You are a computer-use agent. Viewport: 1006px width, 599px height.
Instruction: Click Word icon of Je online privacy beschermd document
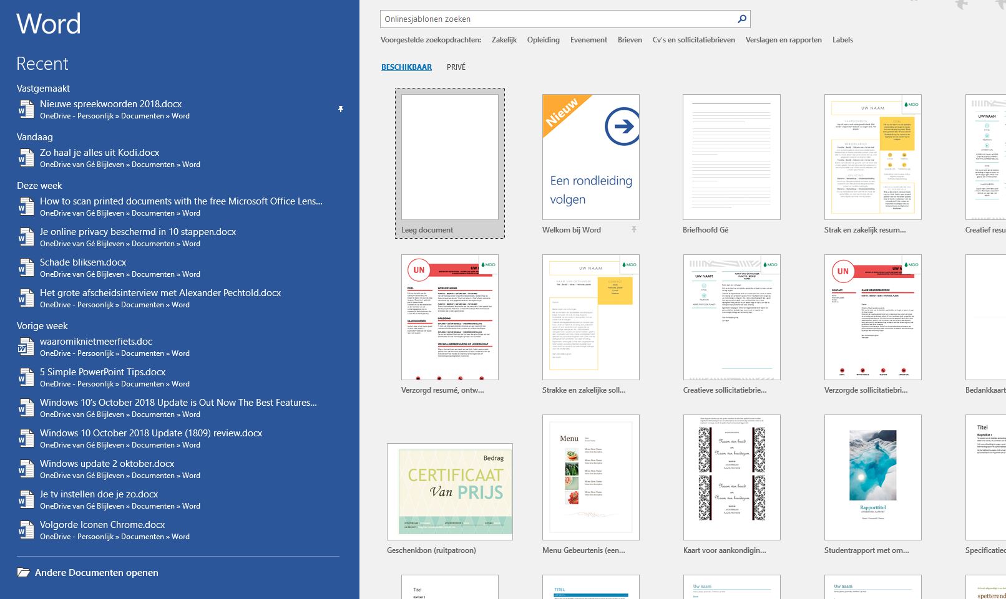tap(26, 237)
